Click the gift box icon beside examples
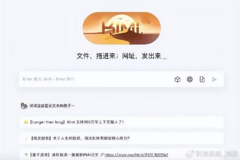The width and height of the screenshot is (240, 160). [24, 106]
